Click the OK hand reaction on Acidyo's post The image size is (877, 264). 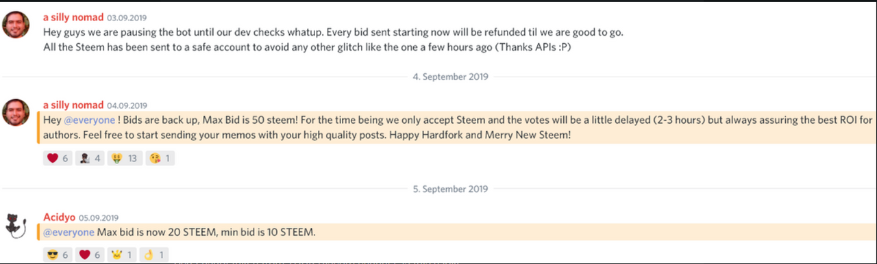153,254
